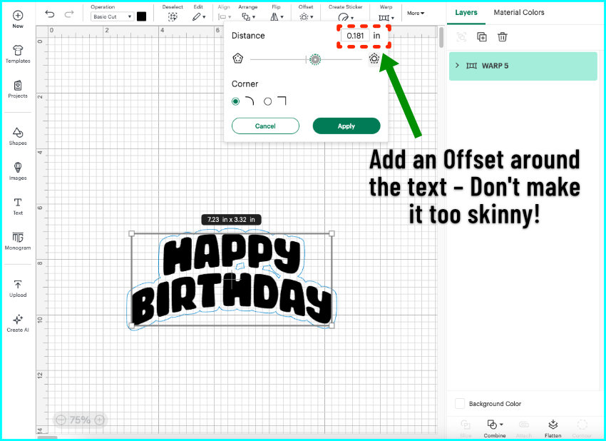Redo the last action
This screenshot has width=606, height=441.
[x=69, y=14]
